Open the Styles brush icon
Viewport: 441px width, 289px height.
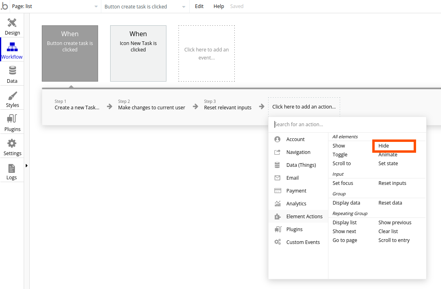tap(12, 96)
